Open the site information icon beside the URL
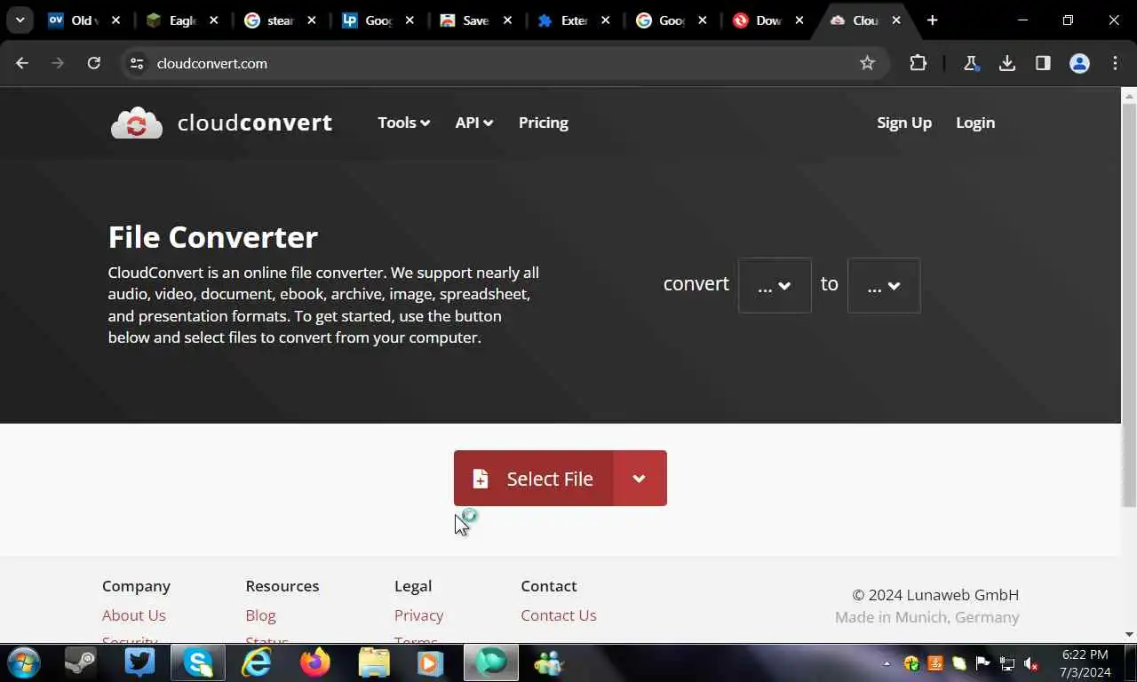The width and height of the screenshot is (1137, 682). tap(136, 63)
